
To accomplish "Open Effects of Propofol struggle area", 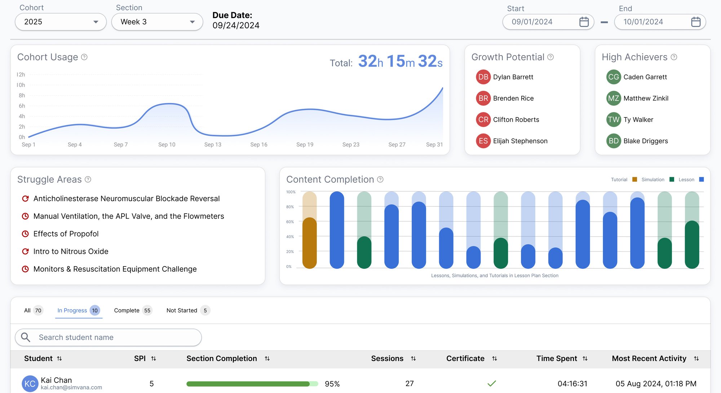I will [66, 234].
